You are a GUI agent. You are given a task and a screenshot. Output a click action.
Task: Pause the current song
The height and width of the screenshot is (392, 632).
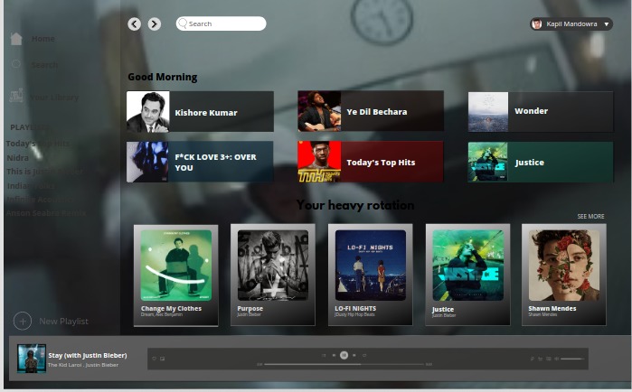344,355
